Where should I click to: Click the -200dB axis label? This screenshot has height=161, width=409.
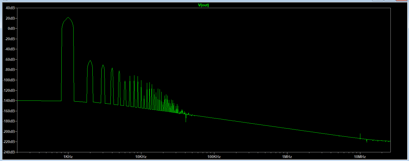(9, 131)
